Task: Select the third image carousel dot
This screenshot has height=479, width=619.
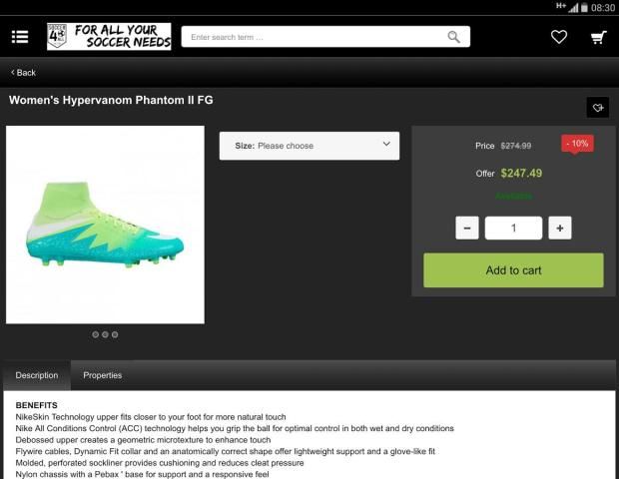Action: coord(115,334)
